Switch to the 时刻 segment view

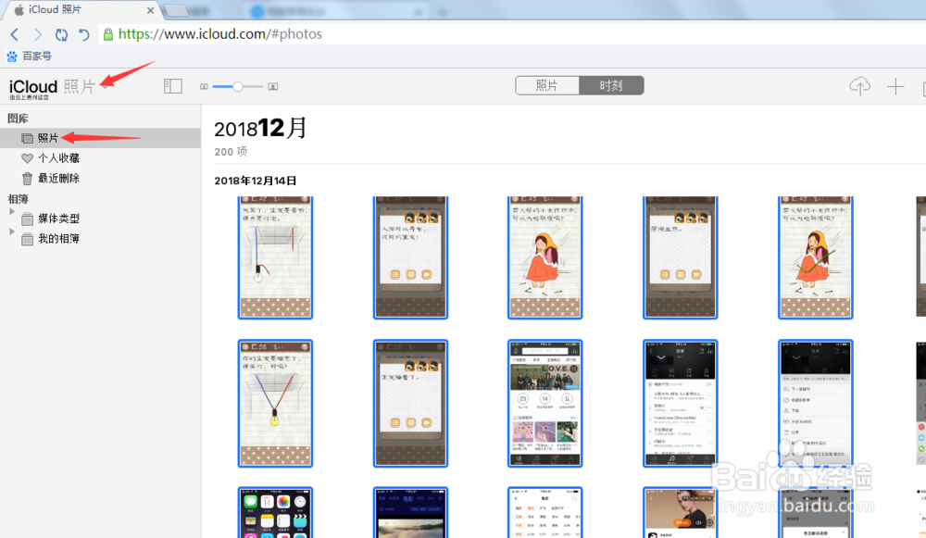(610, 85)
